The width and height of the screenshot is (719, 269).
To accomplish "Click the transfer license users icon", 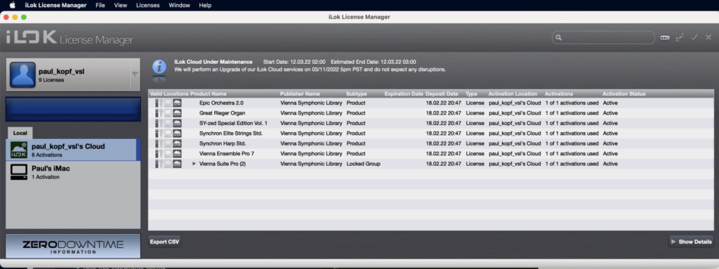I will point(680,38).
